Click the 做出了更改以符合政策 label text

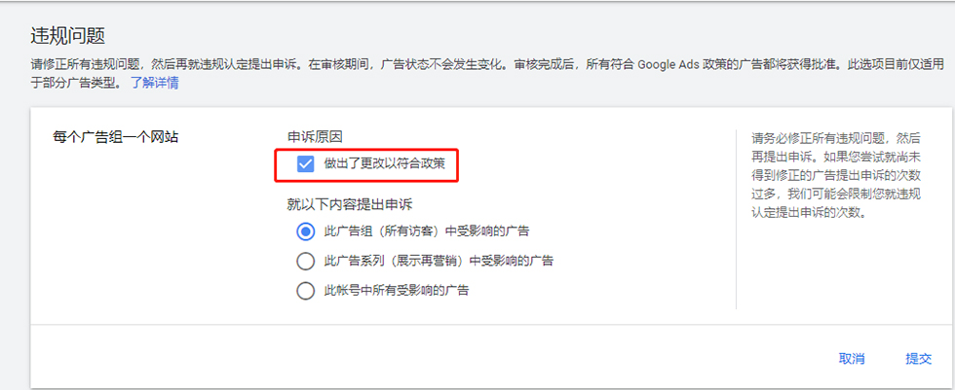click(385, 164)
